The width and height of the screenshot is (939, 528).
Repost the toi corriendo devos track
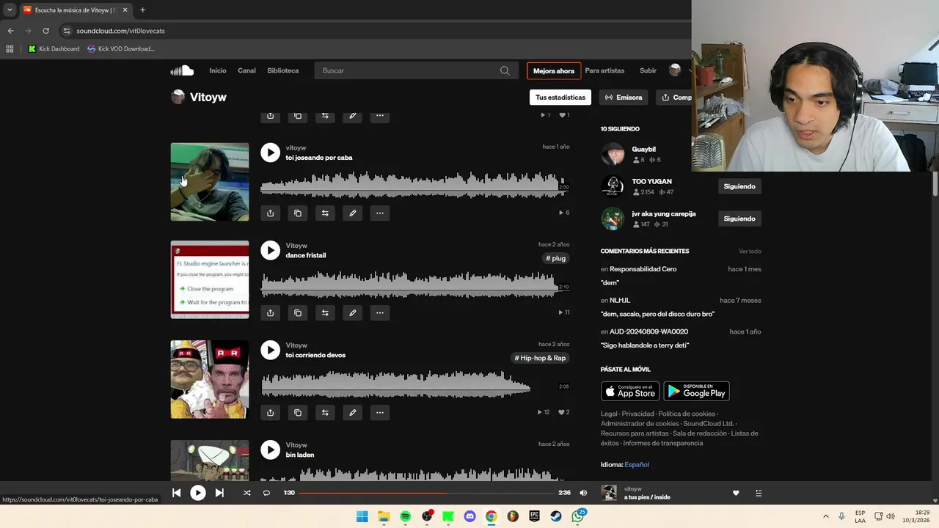325,412
